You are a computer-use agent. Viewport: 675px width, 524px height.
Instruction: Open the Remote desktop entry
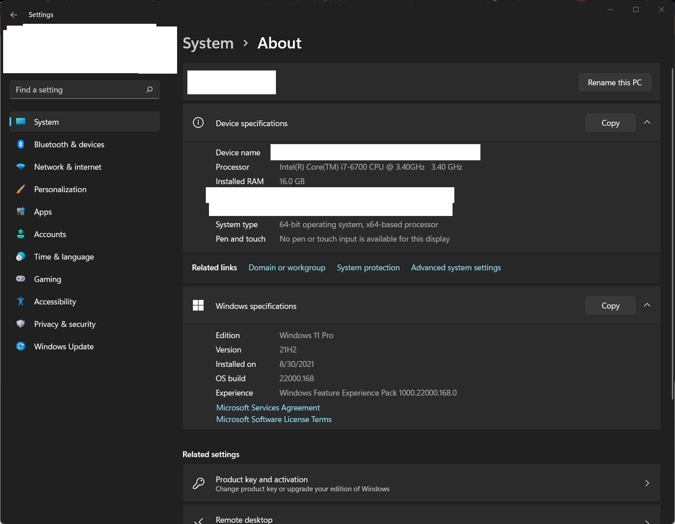click(422, 515)
